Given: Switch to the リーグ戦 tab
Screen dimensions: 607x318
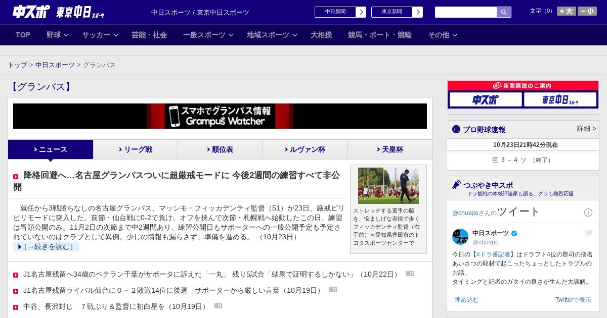Looking at the screenshot, I should click(136, 149).
